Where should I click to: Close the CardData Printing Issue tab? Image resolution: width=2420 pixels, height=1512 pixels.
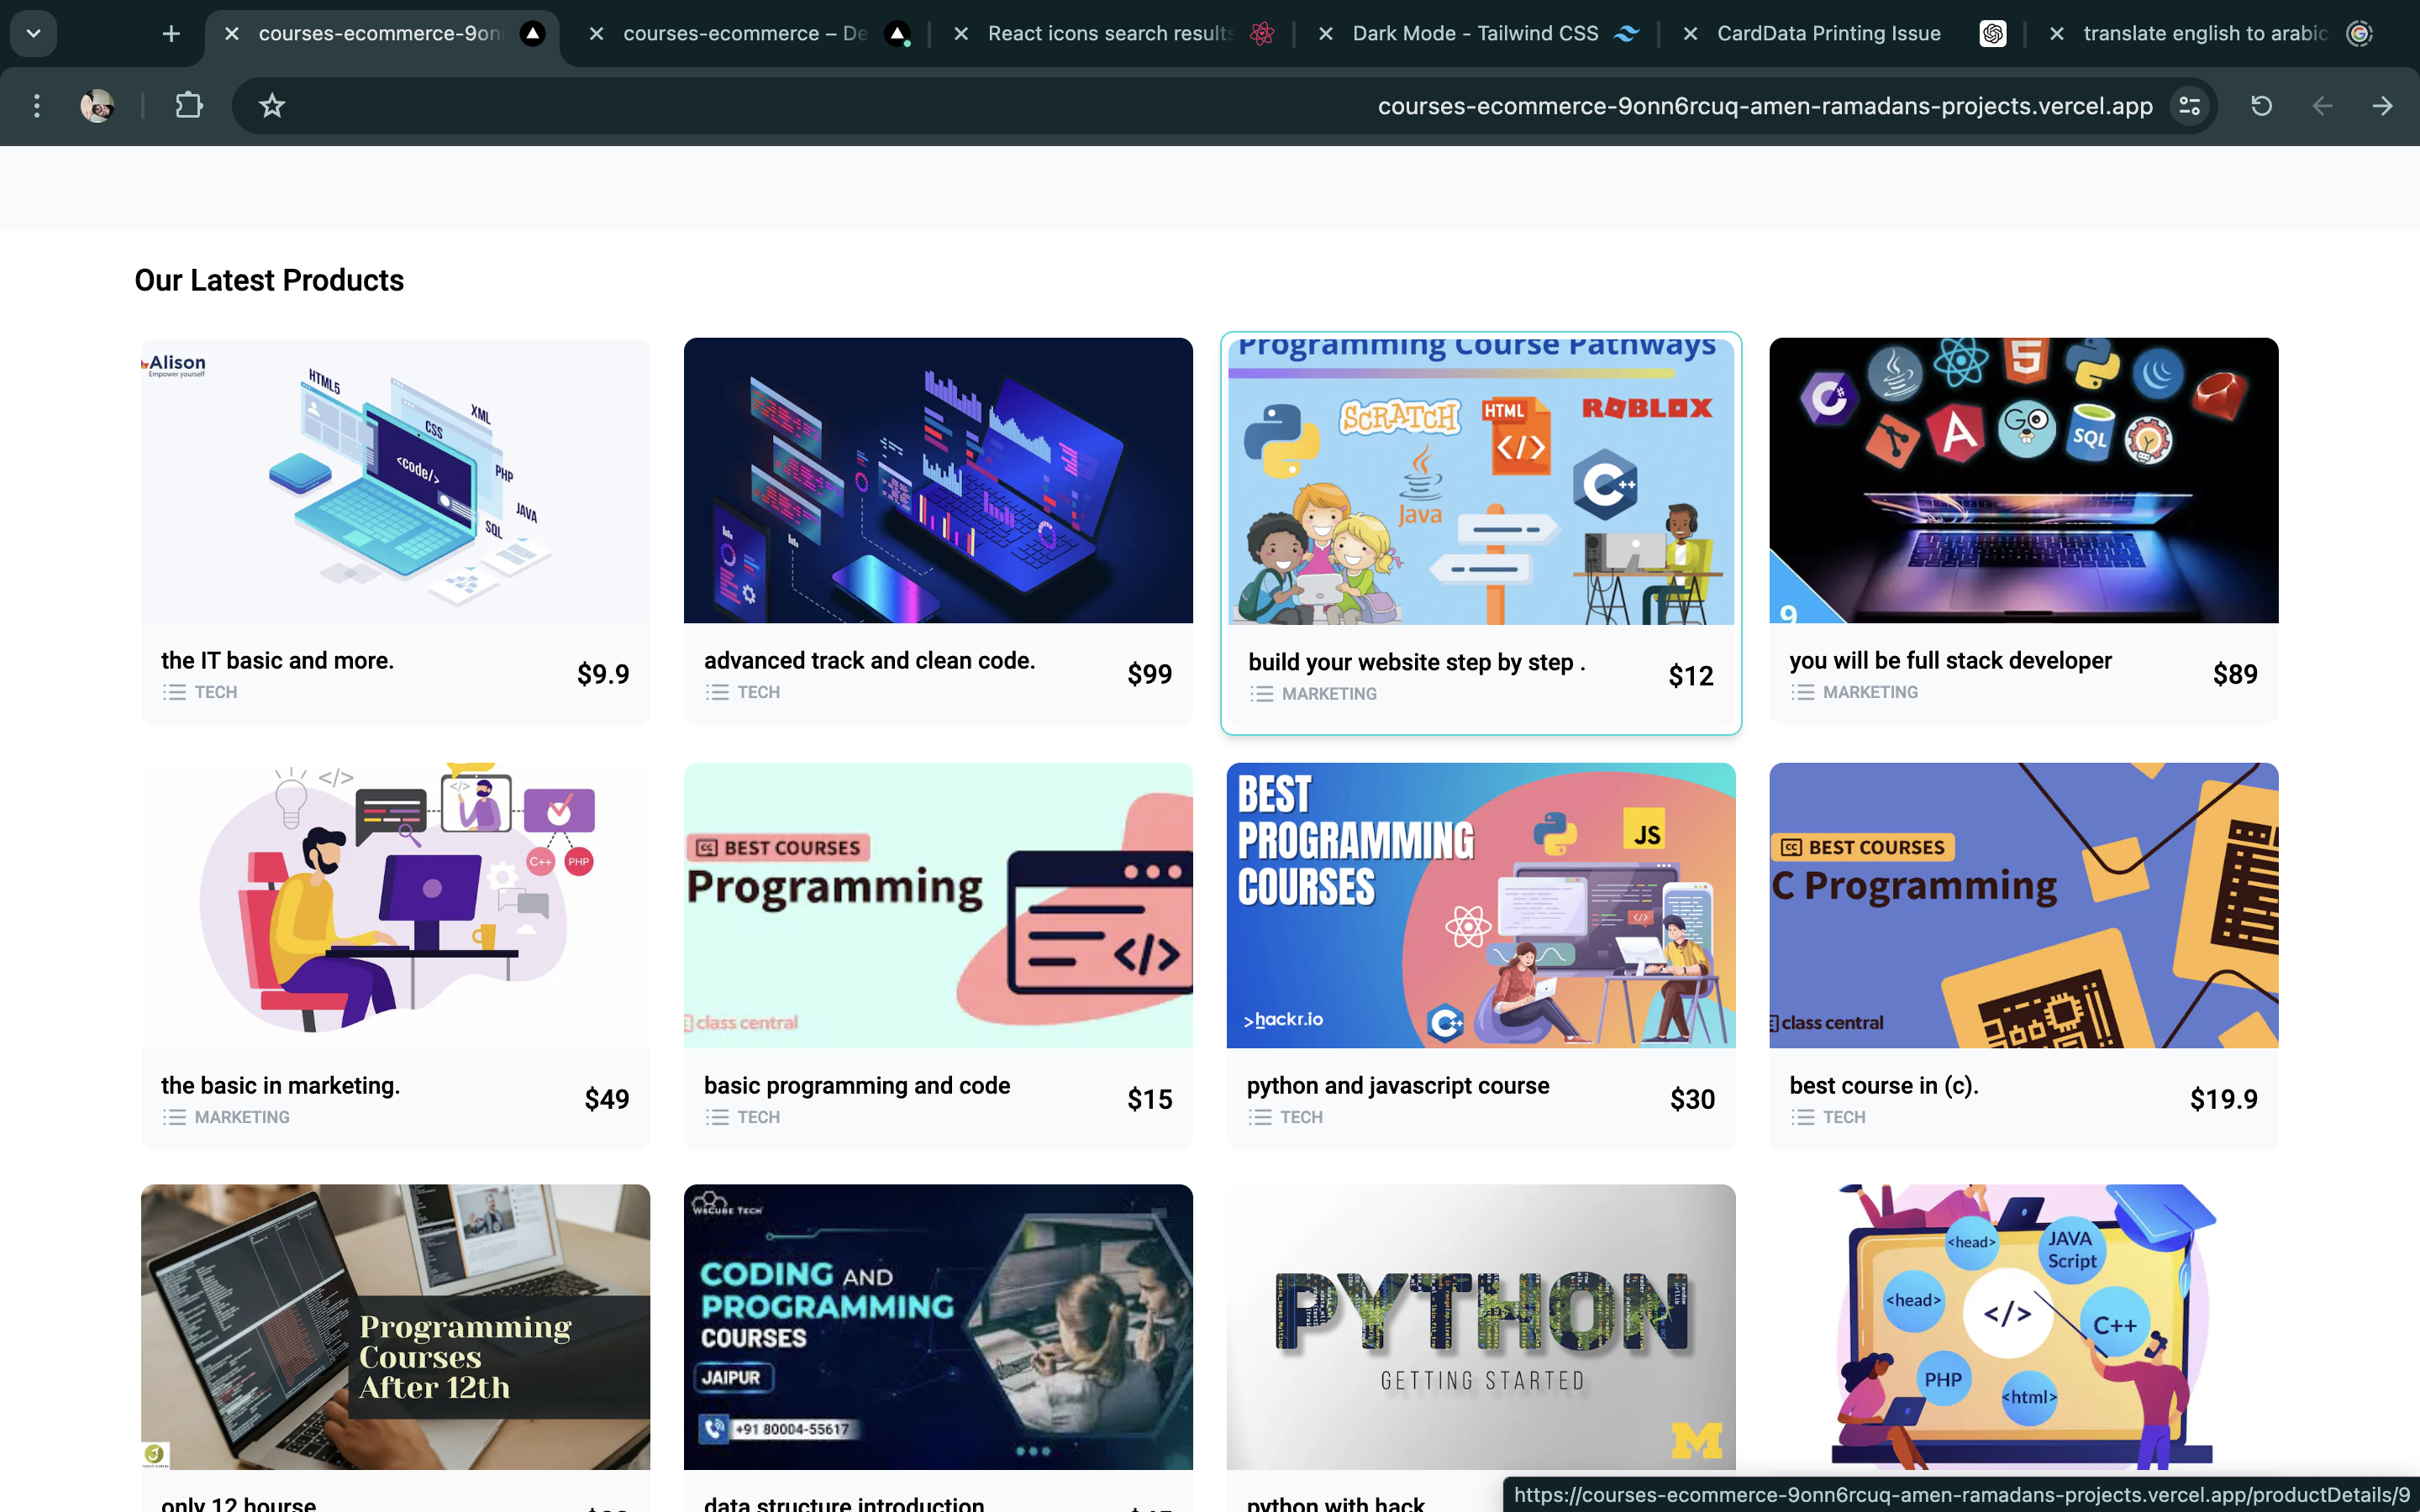(1690, 34)
